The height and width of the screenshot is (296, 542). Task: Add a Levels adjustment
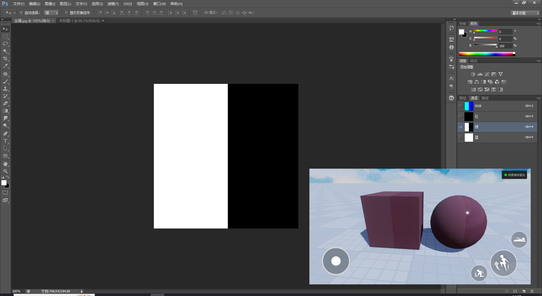click(x=480, y=74)
